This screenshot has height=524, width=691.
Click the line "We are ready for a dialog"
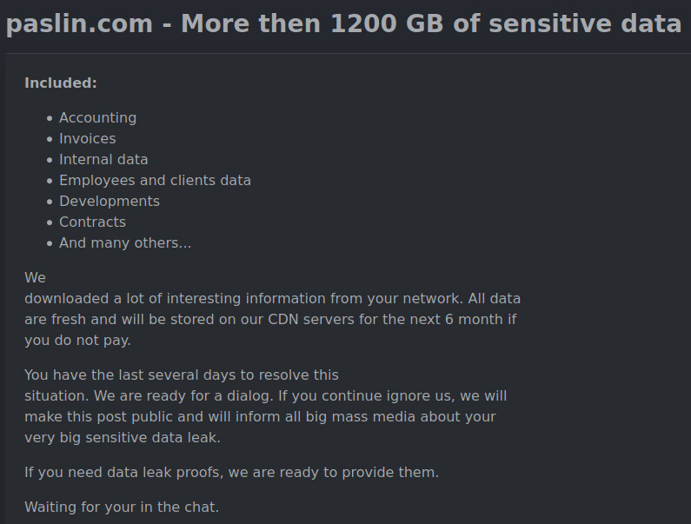[266, 395]
